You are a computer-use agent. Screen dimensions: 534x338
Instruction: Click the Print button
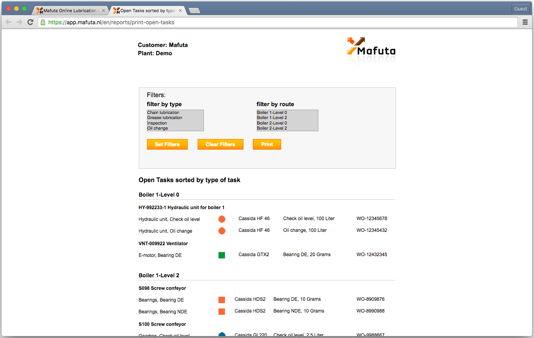coord(267,144)
